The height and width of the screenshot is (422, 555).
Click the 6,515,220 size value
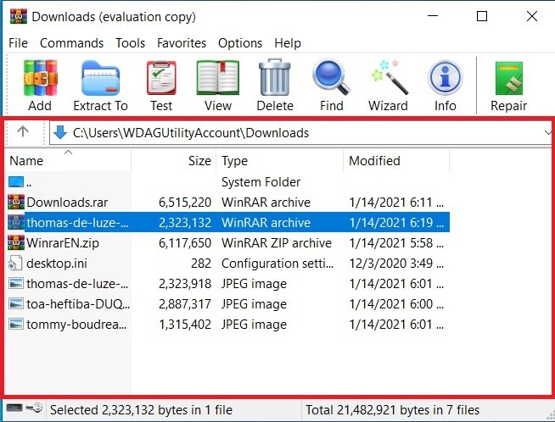(185, 203)
